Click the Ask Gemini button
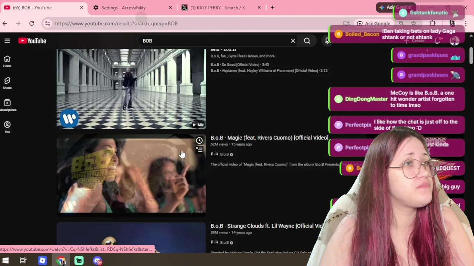The height and width of the screenshot is (266, 474). coord(395,7)
